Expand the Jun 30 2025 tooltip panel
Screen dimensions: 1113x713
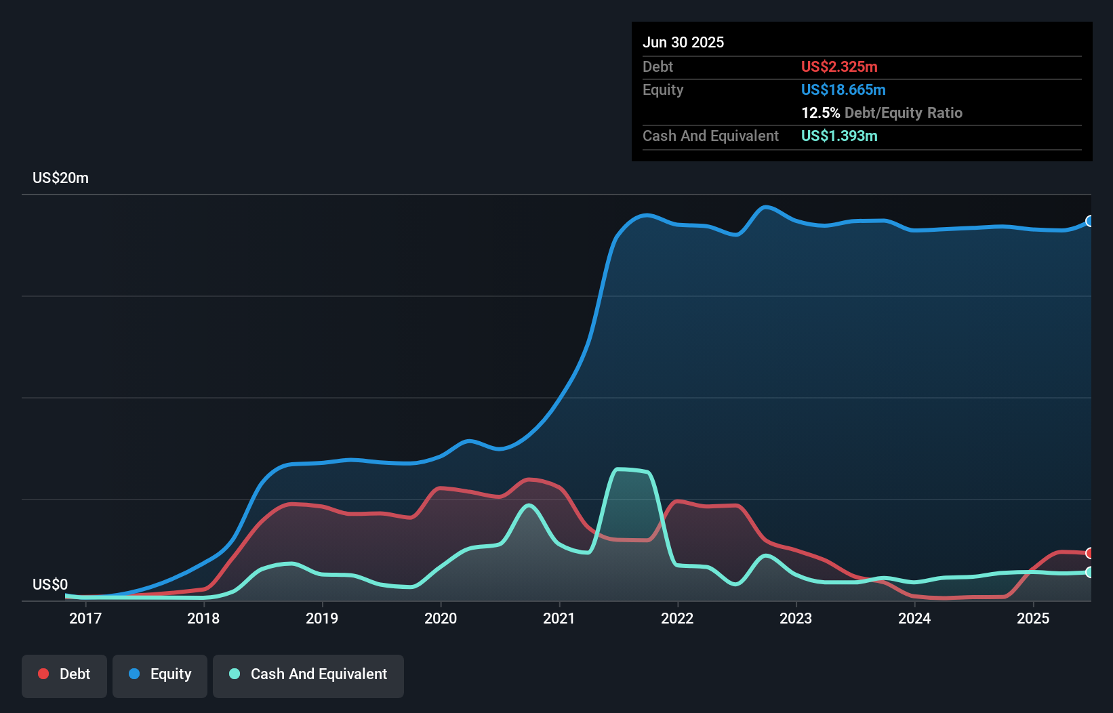684,42
